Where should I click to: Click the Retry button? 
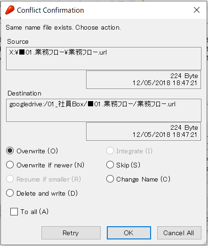click(71, 233)
